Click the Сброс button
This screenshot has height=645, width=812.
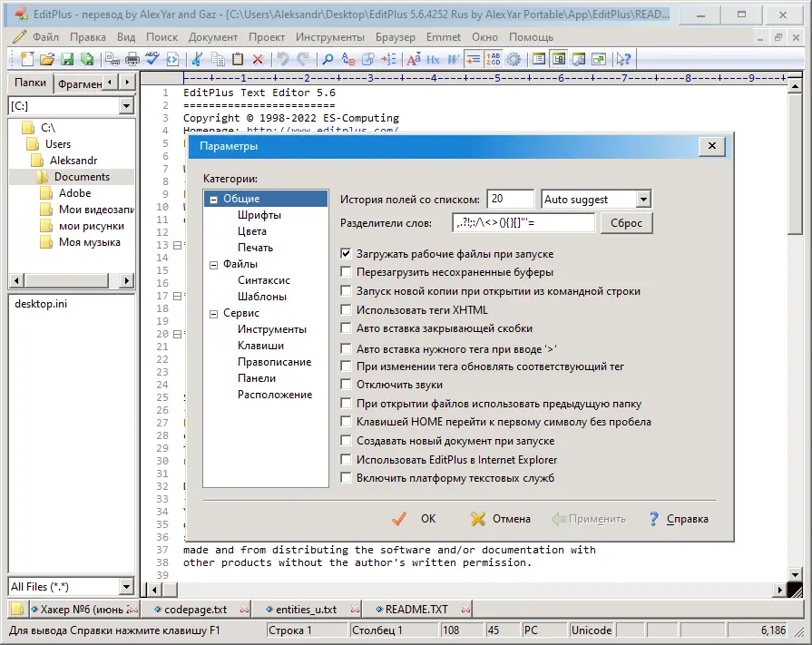[626, 223]
